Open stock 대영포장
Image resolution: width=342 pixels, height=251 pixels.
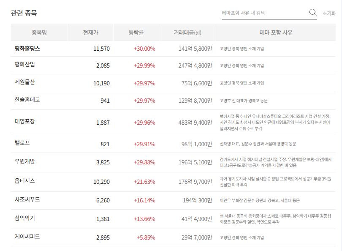coord(24,121)
